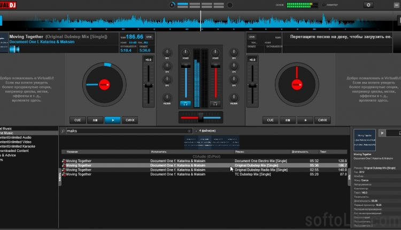
Task: Click the right deck СИНХ sync button
Action: 322,120
